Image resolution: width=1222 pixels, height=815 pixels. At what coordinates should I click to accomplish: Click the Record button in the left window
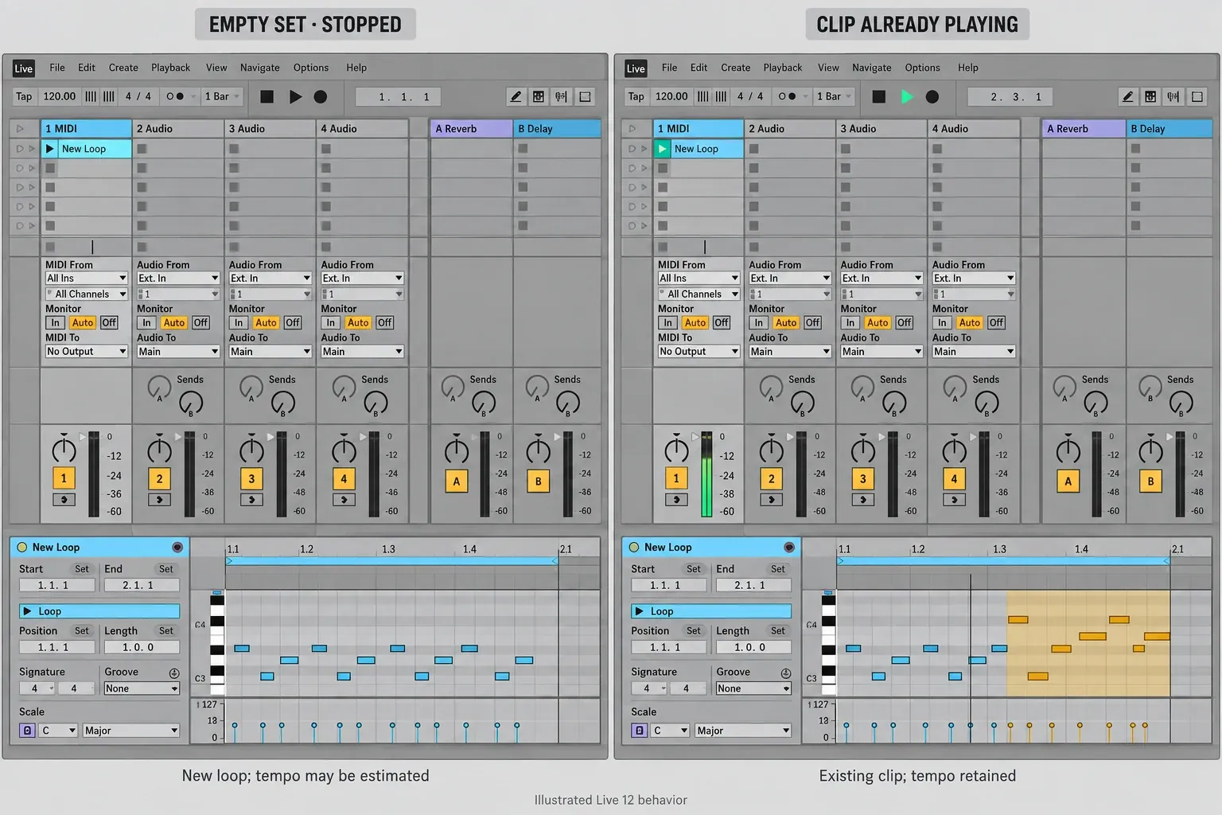(x=321, y=96)
